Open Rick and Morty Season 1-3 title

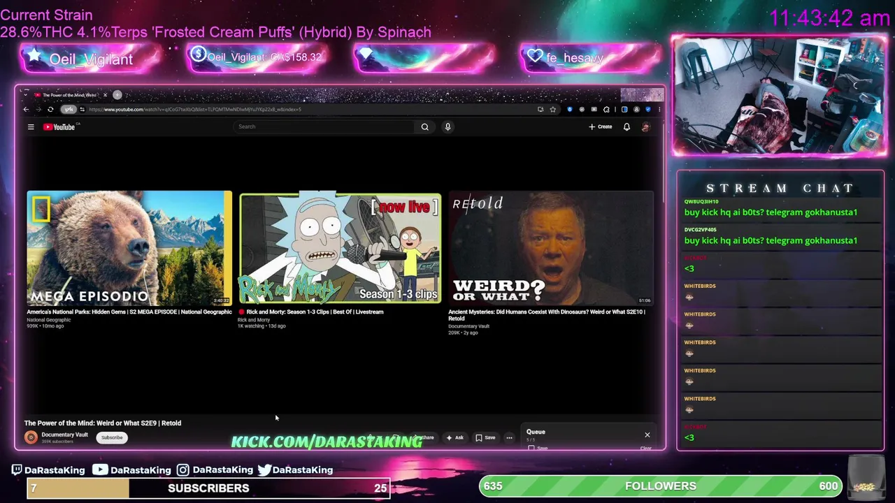(315, 312)
